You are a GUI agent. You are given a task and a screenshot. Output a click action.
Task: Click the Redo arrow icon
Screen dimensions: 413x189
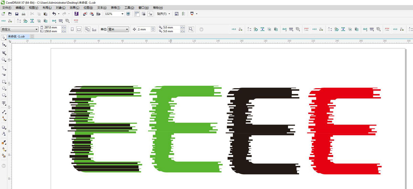[x=64, y=14]
